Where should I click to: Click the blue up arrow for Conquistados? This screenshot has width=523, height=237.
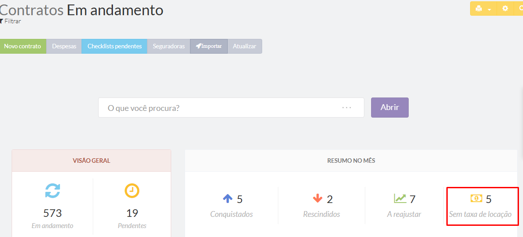tap(228, 199)
